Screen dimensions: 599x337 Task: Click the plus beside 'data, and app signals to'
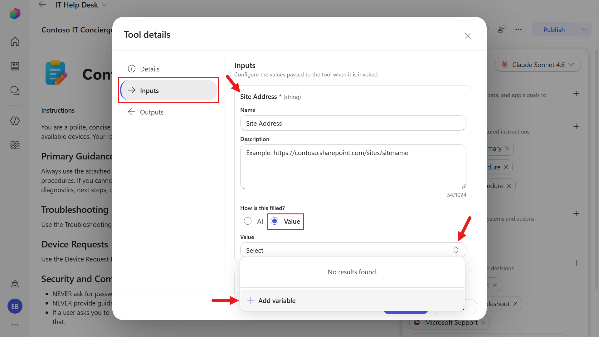coord(576,94)
